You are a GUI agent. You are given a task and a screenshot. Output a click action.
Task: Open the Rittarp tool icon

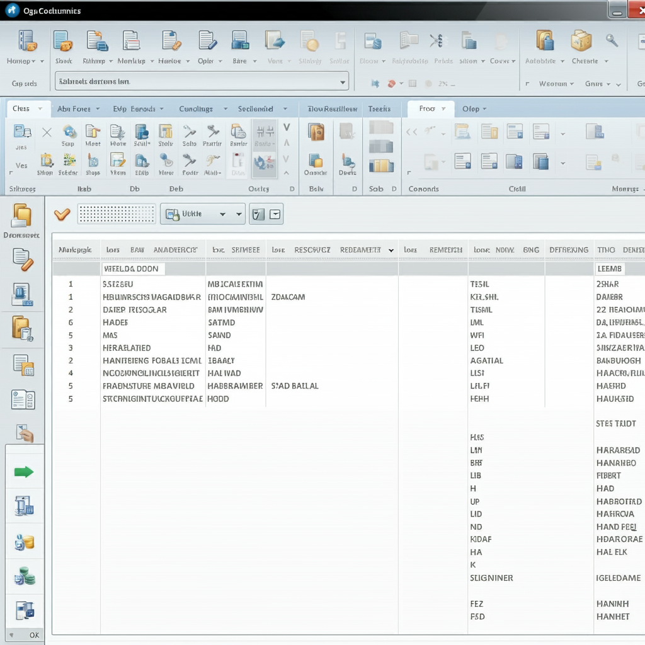(97, 41)
